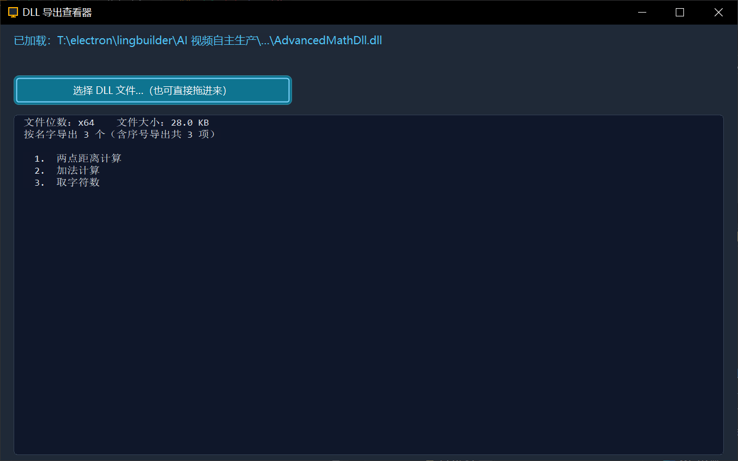The width and height of the screenshot is (738, 461).
Task: Close the DLL 导出查看器 window
Action: point(718,12)
